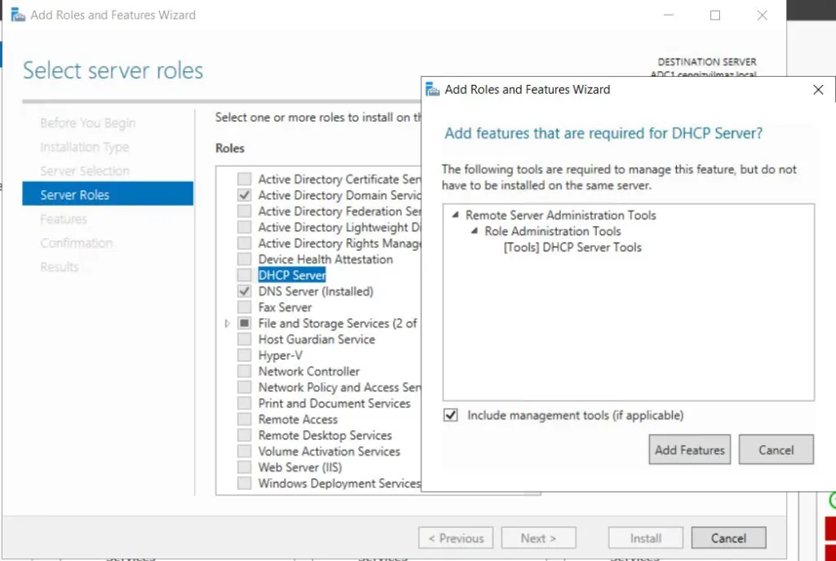Toggle DNS Server (Installed) checkbox
This screenshot has width=836, height=561.
[x=244, y=292]
